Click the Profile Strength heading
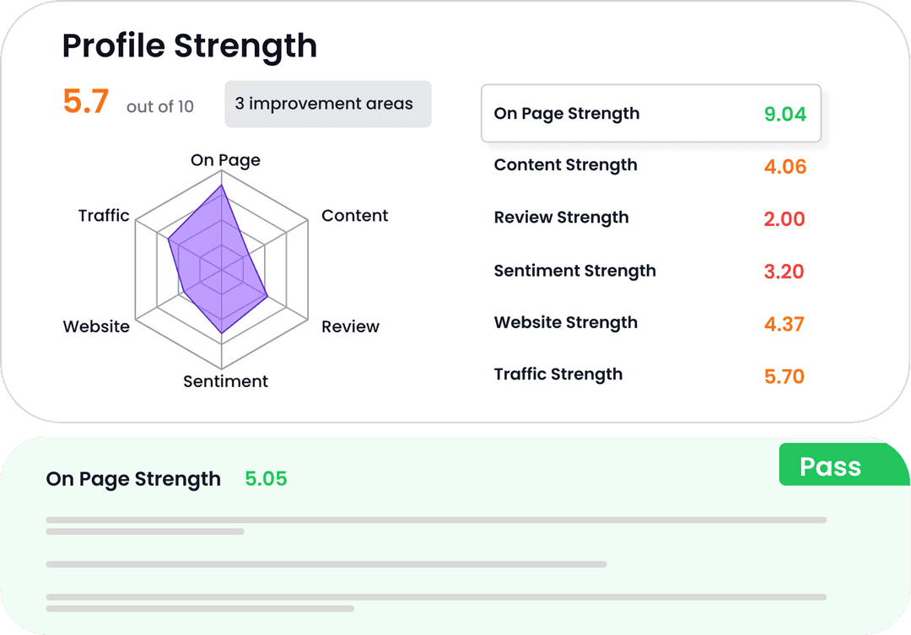Screen dimensions: 911x635 pos(189,46)
